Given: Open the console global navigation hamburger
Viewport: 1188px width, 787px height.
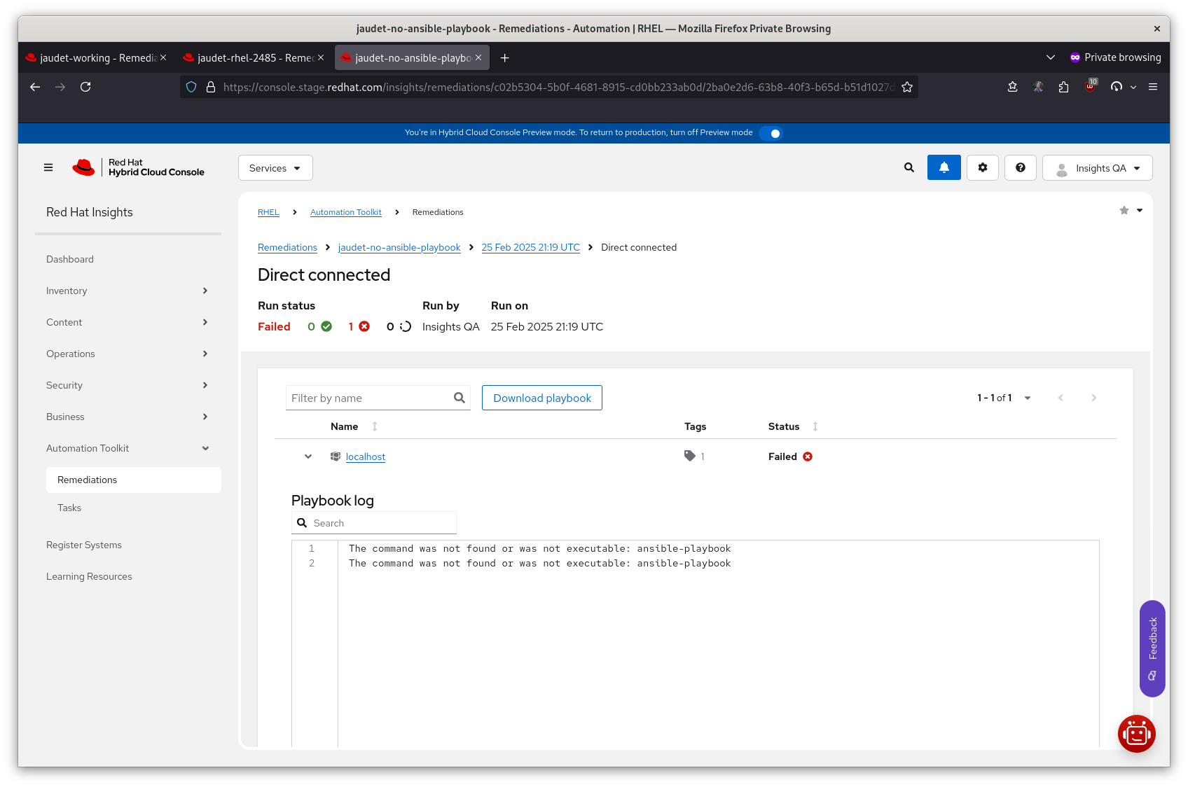Looking at the screenshot, I should pyautogui.click(x=48, y=167).
